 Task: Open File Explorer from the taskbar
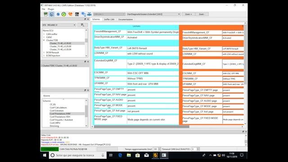click(129, 155)
